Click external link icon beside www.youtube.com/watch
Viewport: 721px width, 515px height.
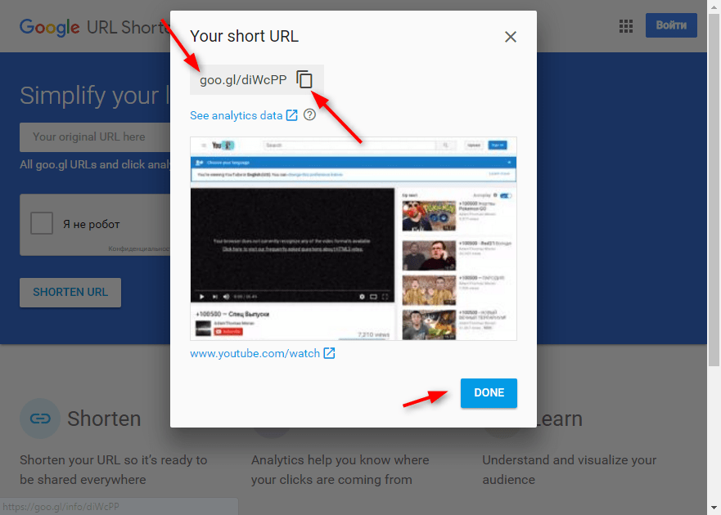(x=329, y=353)
